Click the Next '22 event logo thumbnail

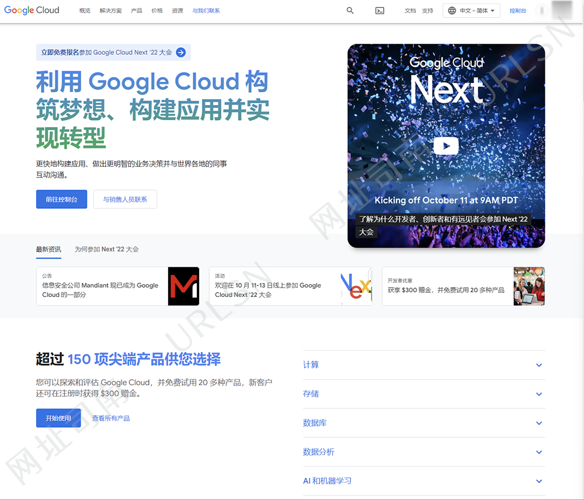click(x=357, y=286)
